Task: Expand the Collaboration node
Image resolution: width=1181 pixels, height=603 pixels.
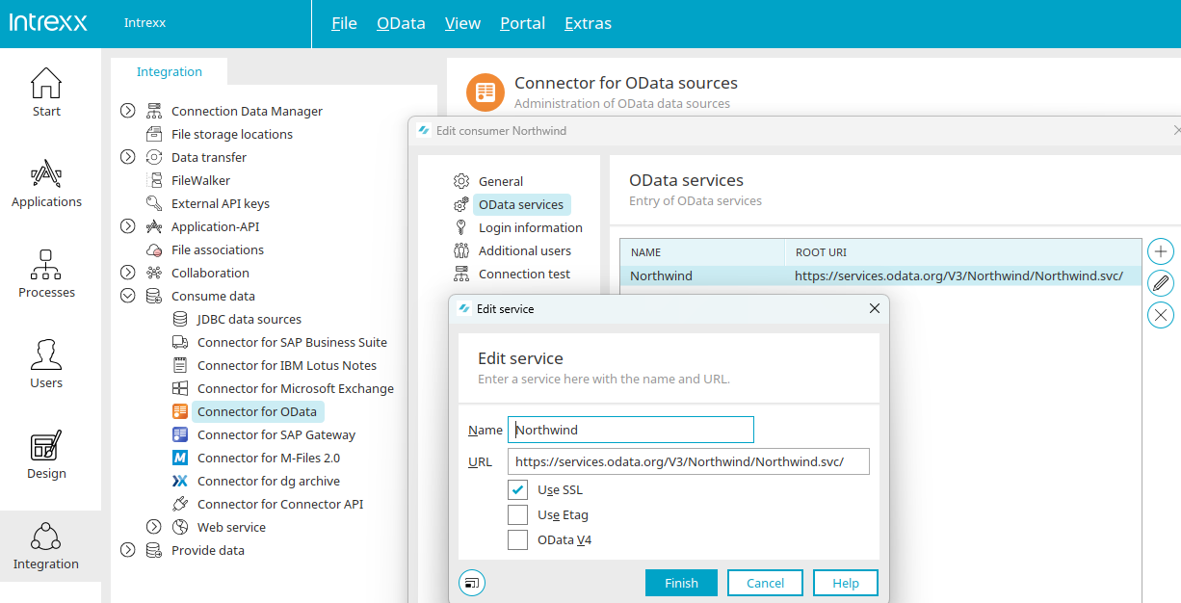Action: coord(127,273)
